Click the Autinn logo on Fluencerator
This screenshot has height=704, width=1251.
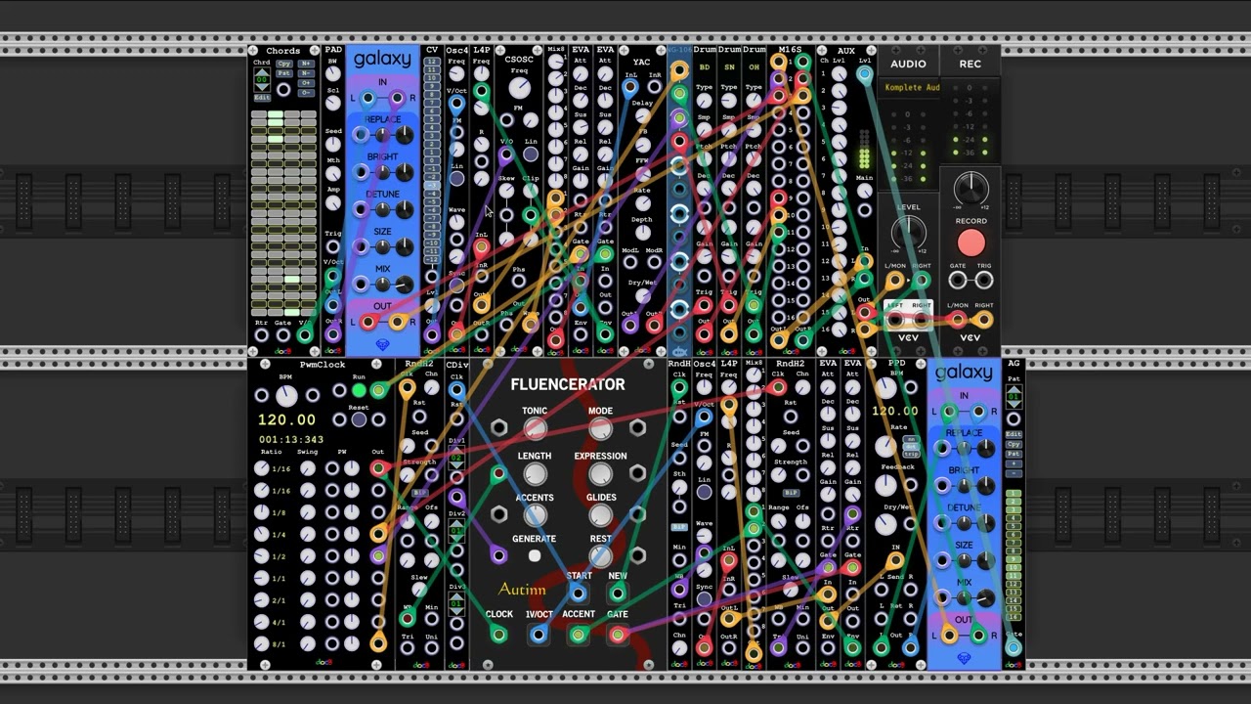click(522, 590)
